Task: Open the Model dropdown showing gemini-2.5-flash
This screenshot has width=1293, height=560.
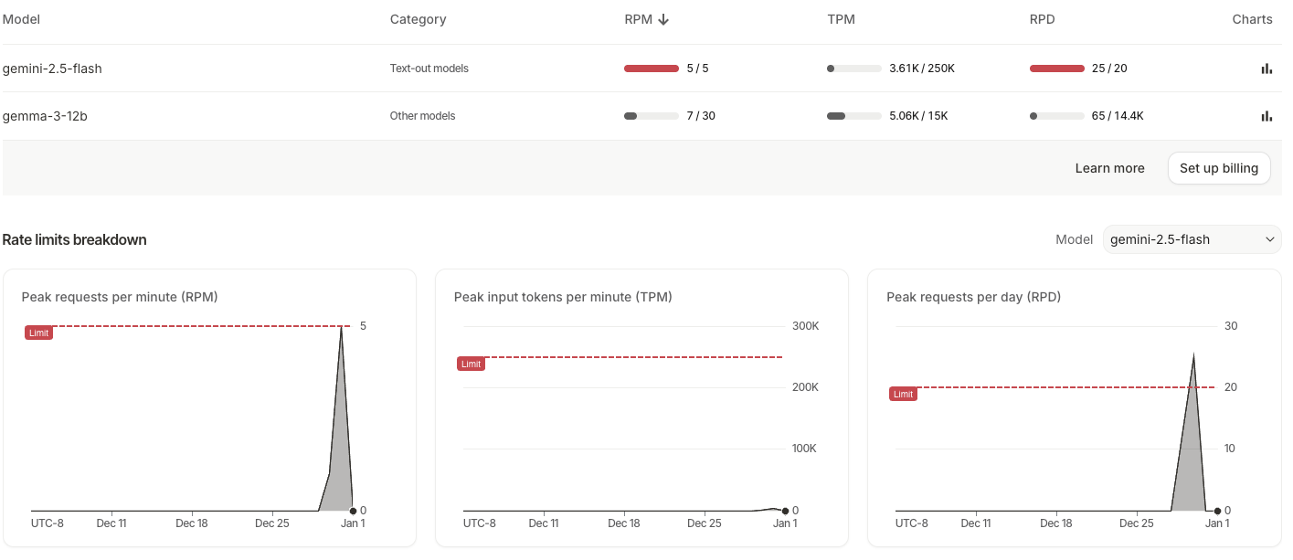Action: pos(1192,239)
